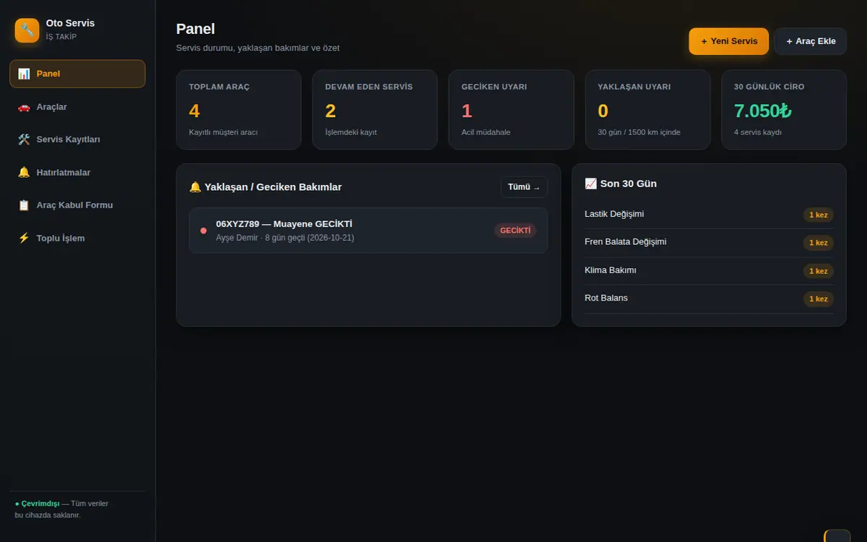Click the 7.050₺ revenue value
This screenshot has height=542, width=867.
point(763,111)
